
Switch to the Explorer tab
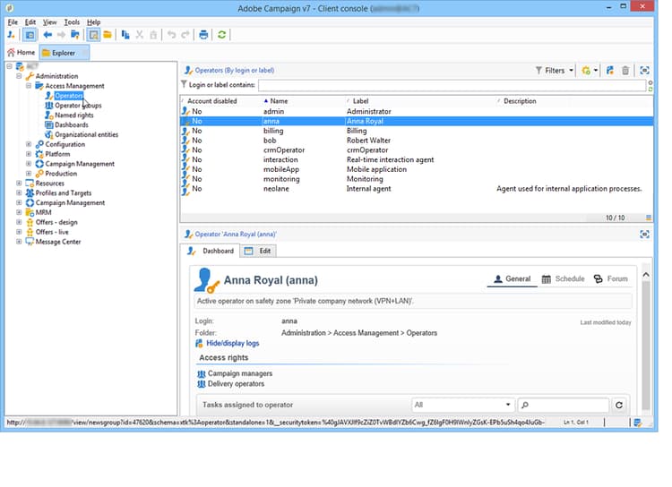tap(65, 53)
